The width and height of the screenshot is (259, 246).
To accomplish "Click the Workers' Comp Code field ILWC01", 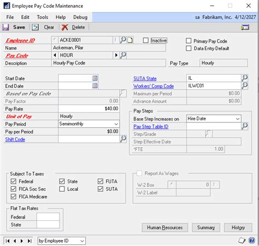I will (214, 86).
